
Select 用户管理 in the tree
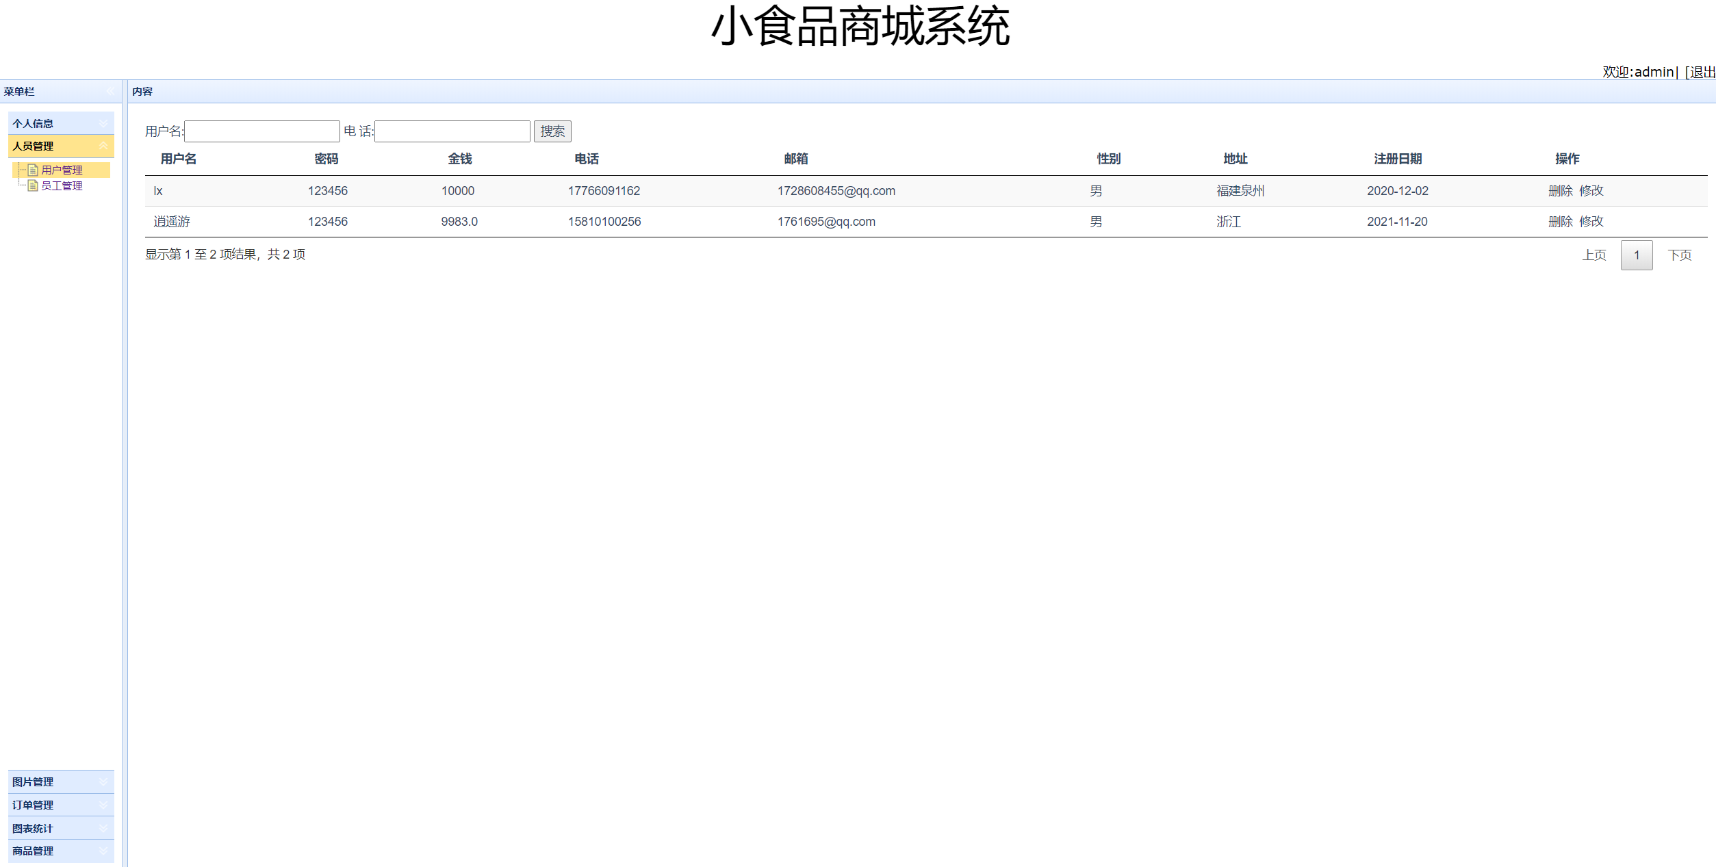click(x=62, y=170)
